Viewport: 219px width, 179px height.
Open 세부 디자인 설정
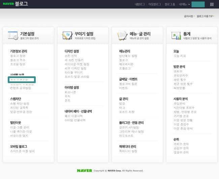(75, 69)
